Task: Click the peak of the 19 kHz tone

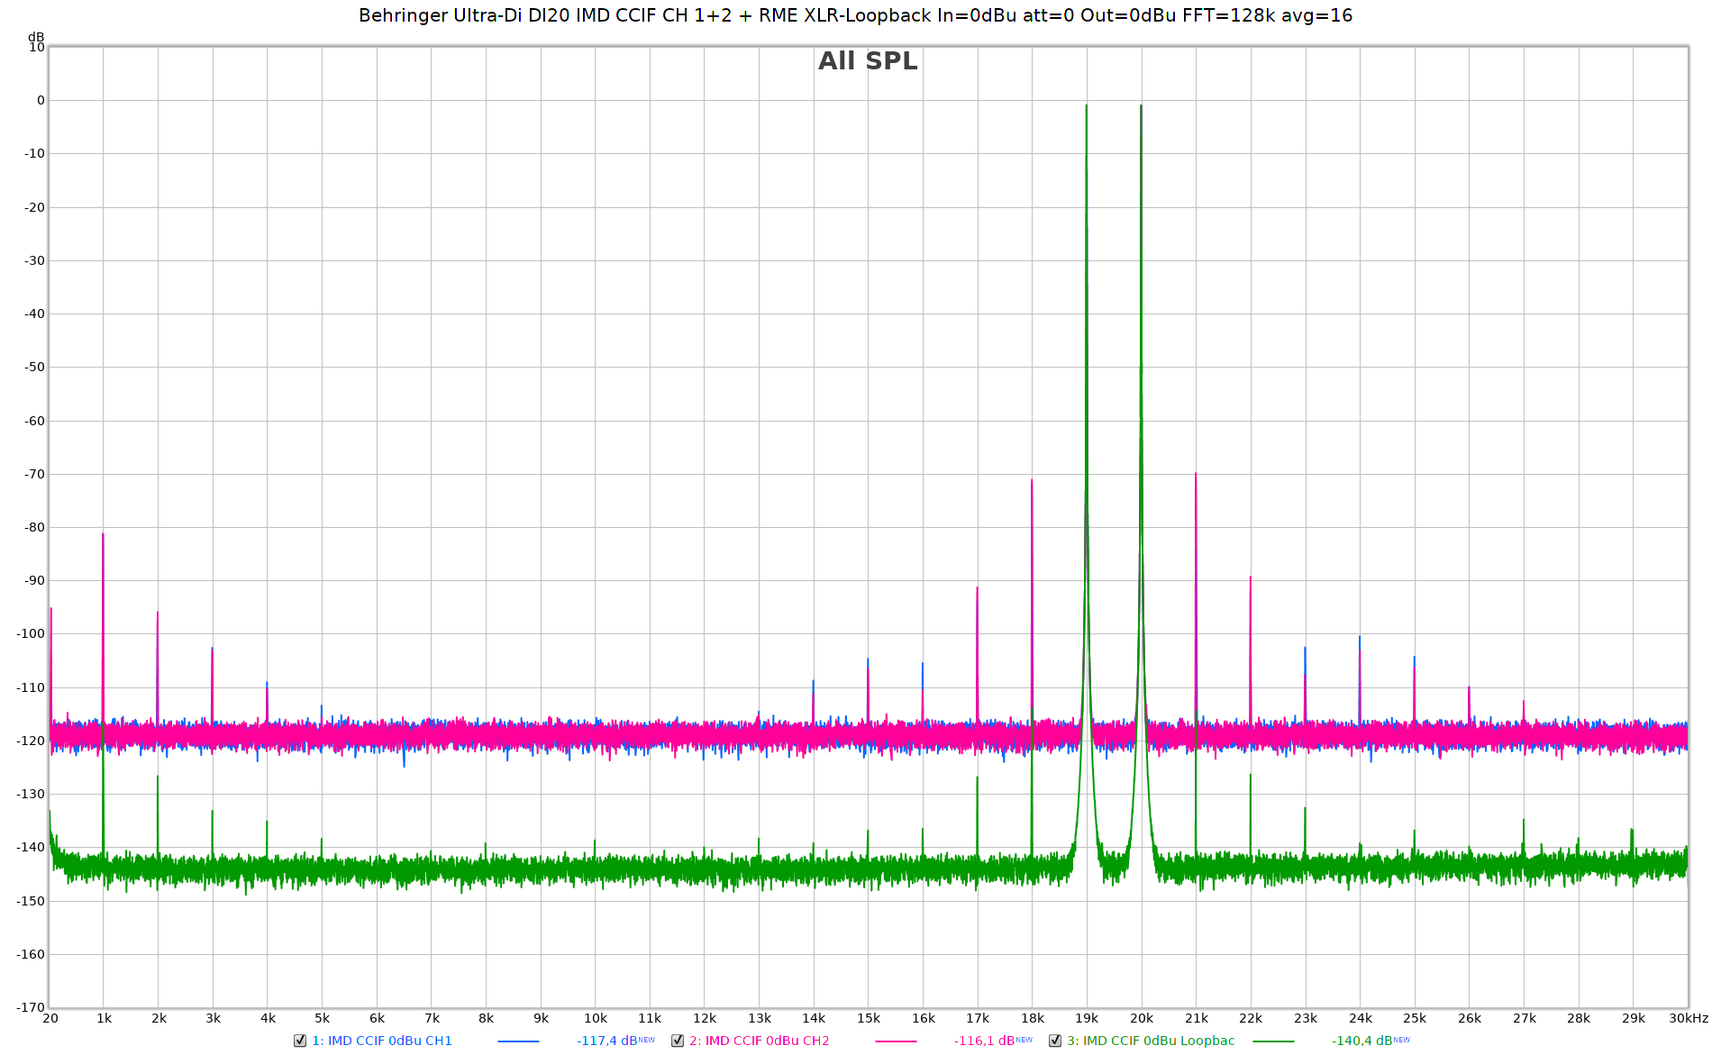Action: [1087, 105]
